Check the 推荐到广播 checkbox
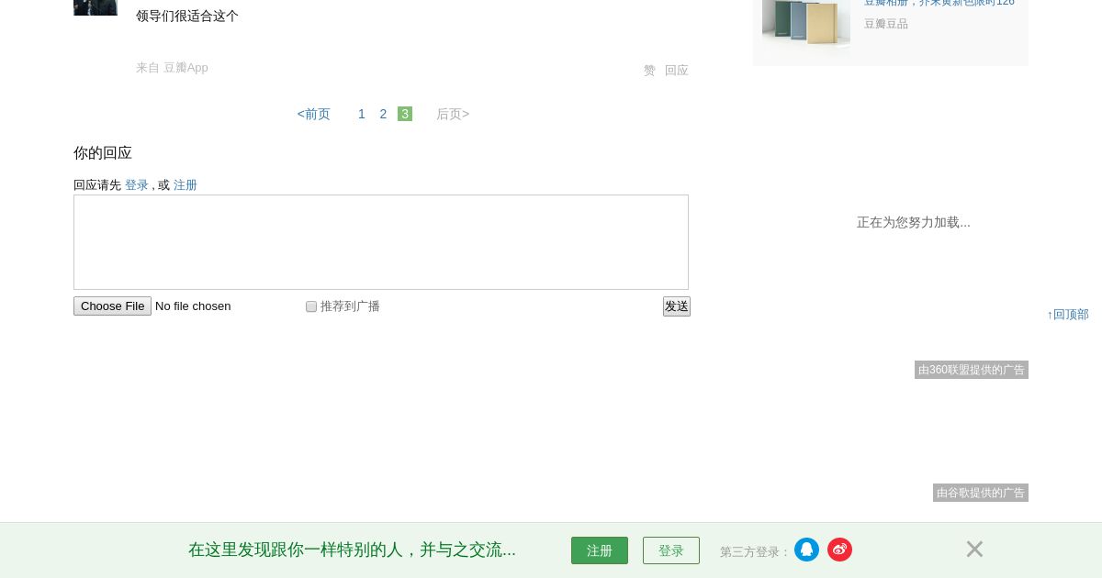This screenshot has width=1102, height=578. click(x=311, y=306)
